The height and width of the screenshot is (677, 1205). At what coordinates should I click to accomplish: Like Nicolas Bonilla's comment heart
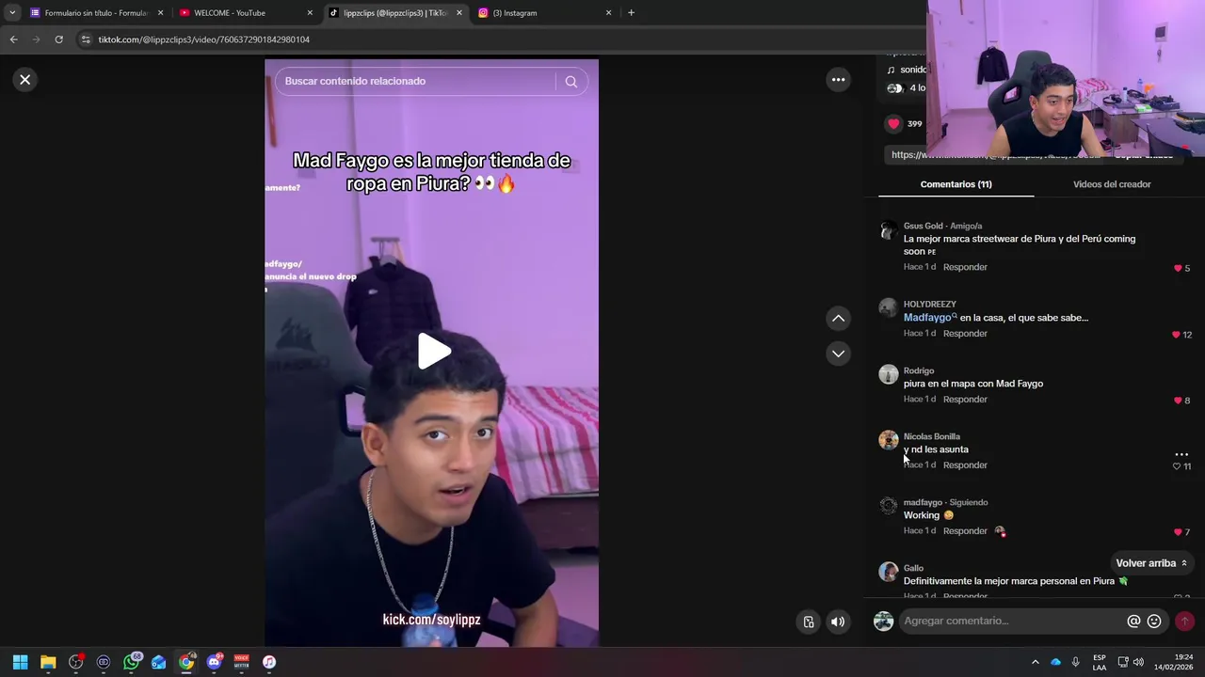[x=1176, y=466]
